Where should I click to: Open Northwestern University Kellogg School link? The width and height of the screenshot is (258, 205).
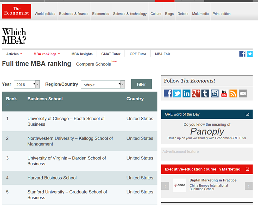click(70, 141)
